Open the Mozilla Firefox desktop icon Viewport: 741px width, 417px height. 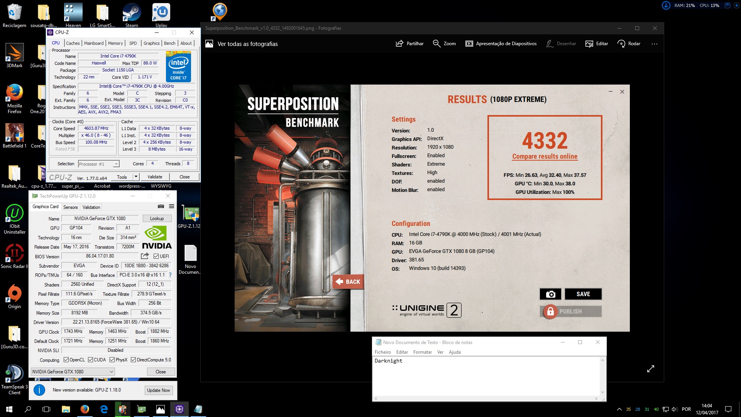[14, 98]
